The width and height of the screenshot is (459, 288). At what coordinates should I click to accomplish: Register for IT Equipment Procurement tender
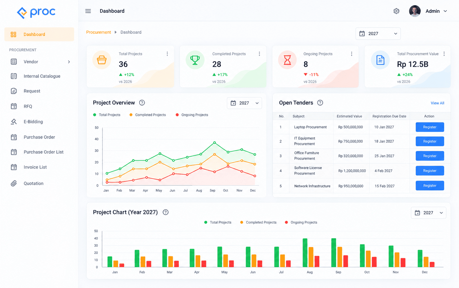[430, 141]
